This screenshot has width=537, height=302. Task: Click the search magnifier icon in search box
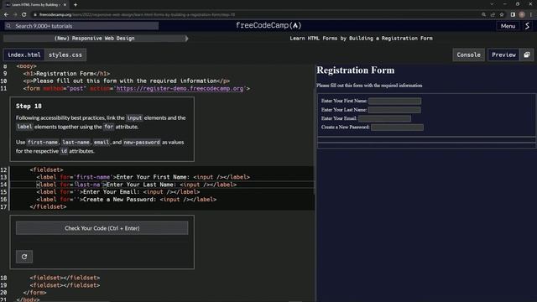(9, 26)
